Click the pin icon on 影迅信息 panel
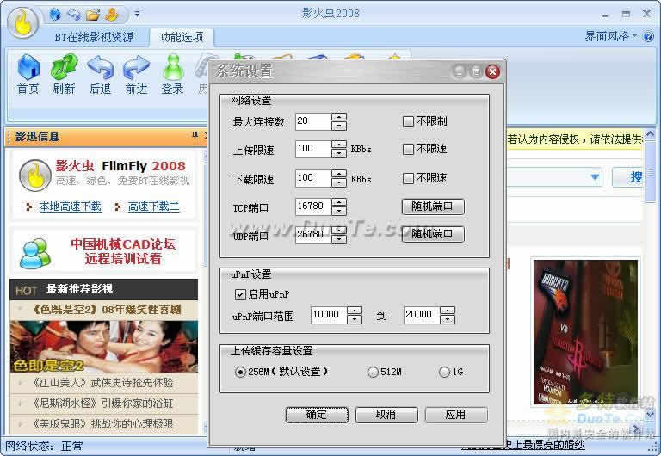This screenshot has width=661, height=456. [x=195, y=135]
